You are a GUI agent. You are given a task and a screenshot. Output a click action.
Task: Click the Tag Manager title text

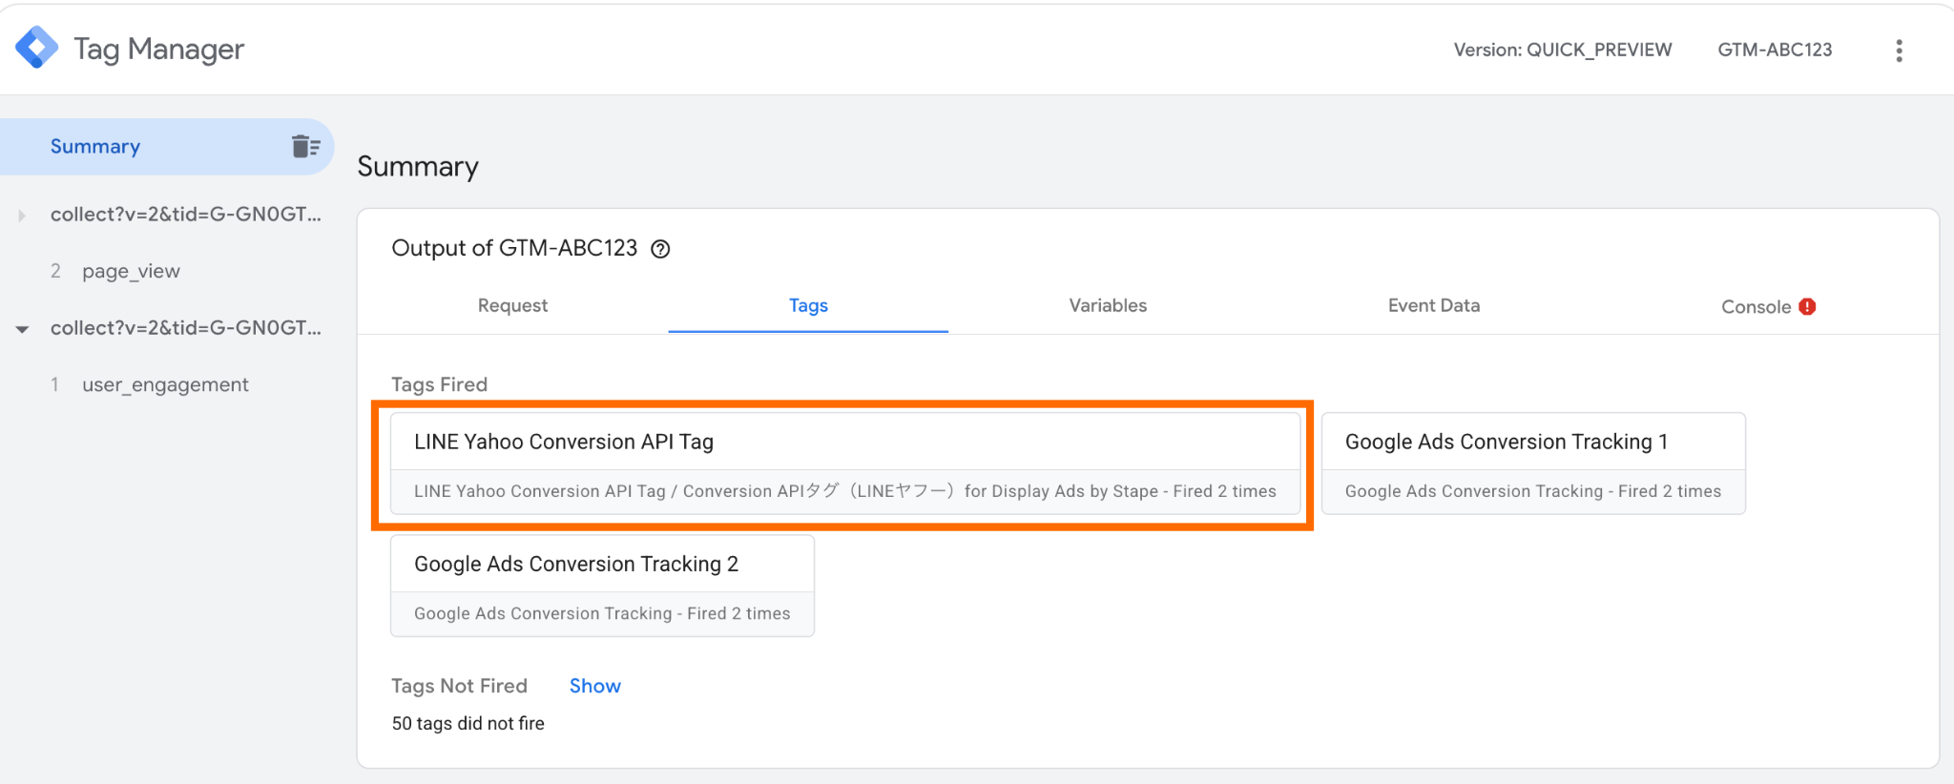[x=158, y=49]
